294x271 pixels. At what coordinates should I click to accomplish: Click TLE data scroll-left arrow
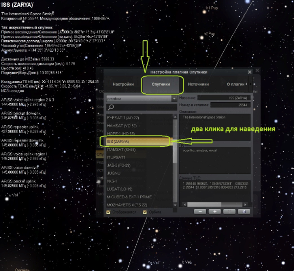pyautogui.click(x=185, y=205)
